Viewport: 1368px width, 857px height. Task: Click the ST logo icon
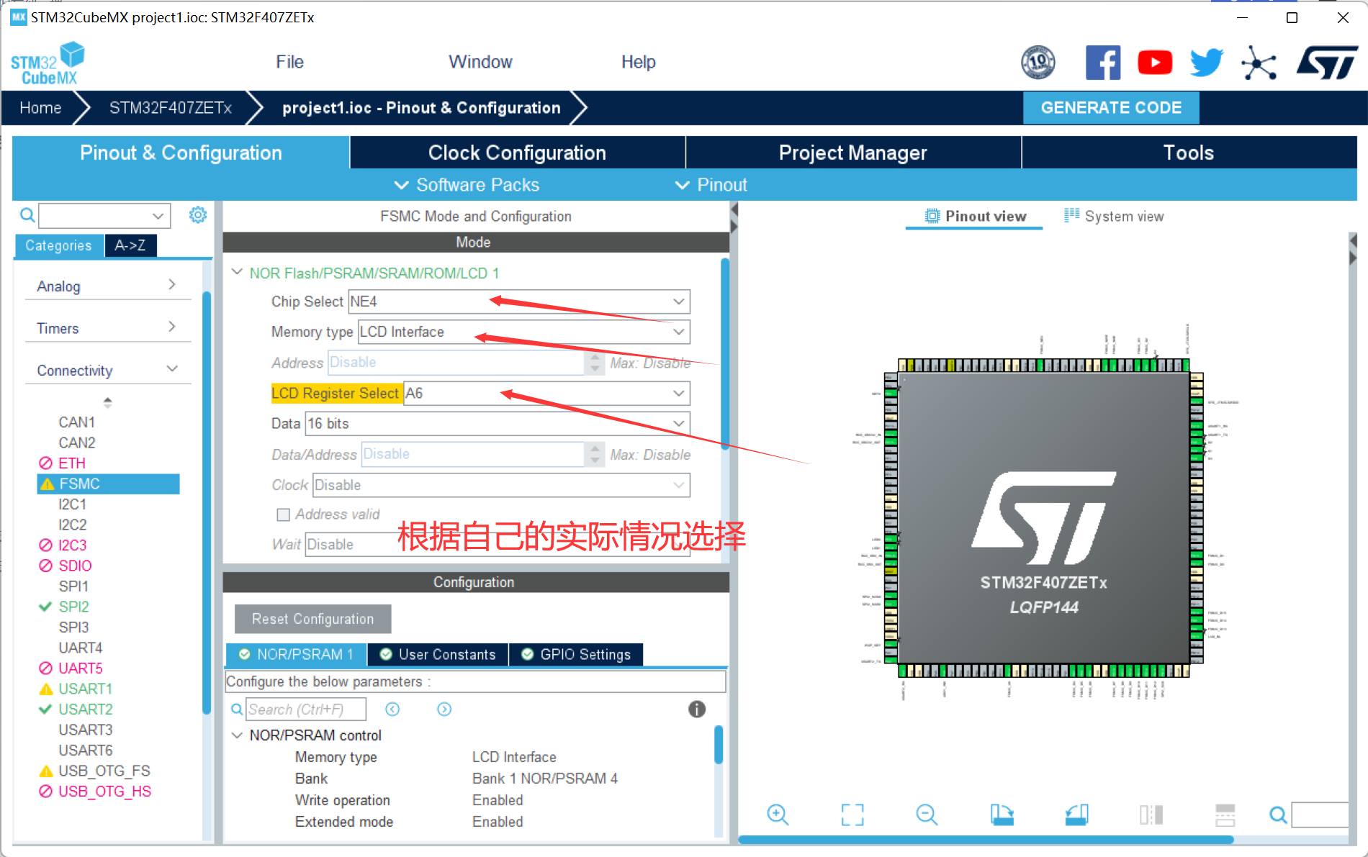coord(1327,63)
